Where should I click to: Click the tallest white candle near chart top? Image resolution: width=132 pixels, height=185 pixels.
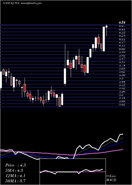(x=104, y=39)
